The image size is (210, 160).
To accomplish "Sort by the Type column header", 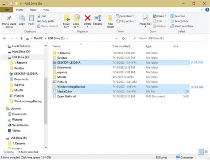I will coord(148,46).
